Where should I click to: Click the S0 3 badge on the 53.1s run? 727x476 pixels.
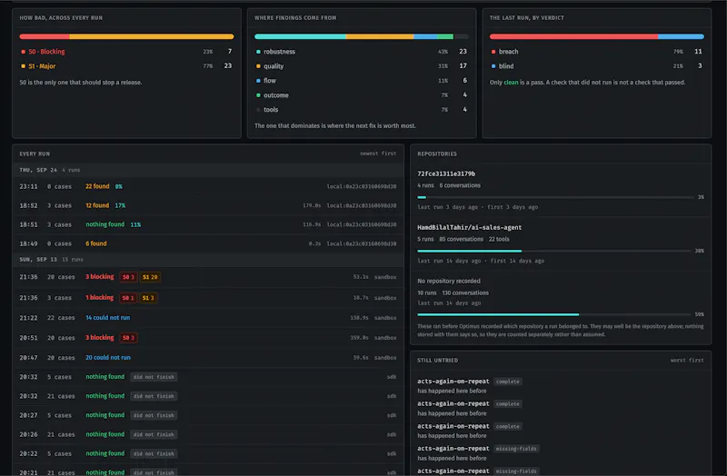coord(128,277)
